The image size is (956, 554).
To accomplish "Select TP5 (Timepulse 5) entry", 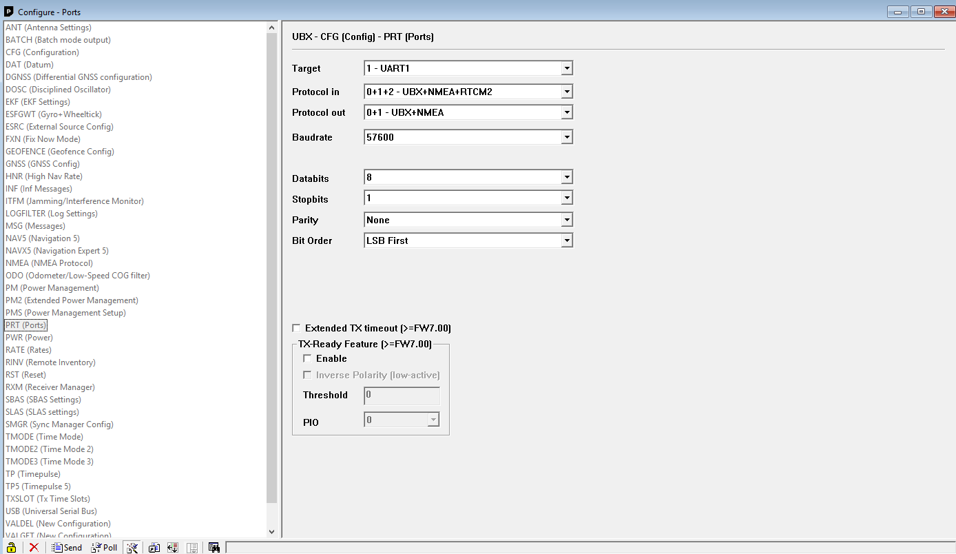I will (x=38, y=486).
